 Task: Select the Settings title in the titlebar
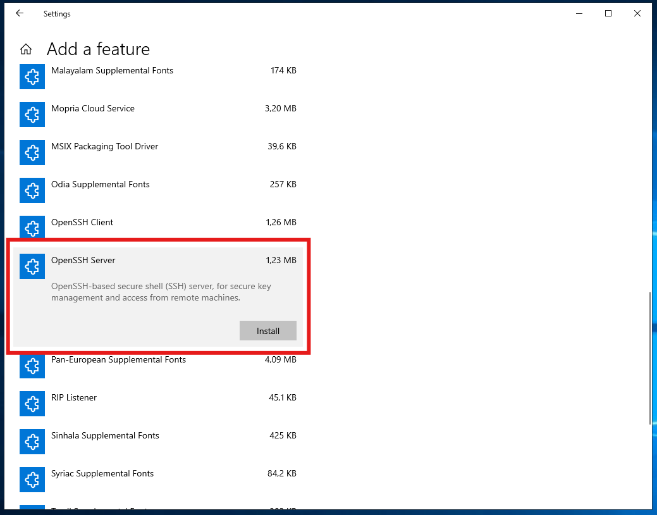(57, 13)
